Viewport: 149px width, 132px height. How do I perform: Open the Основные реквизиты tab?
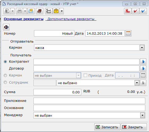coord(24,19)
